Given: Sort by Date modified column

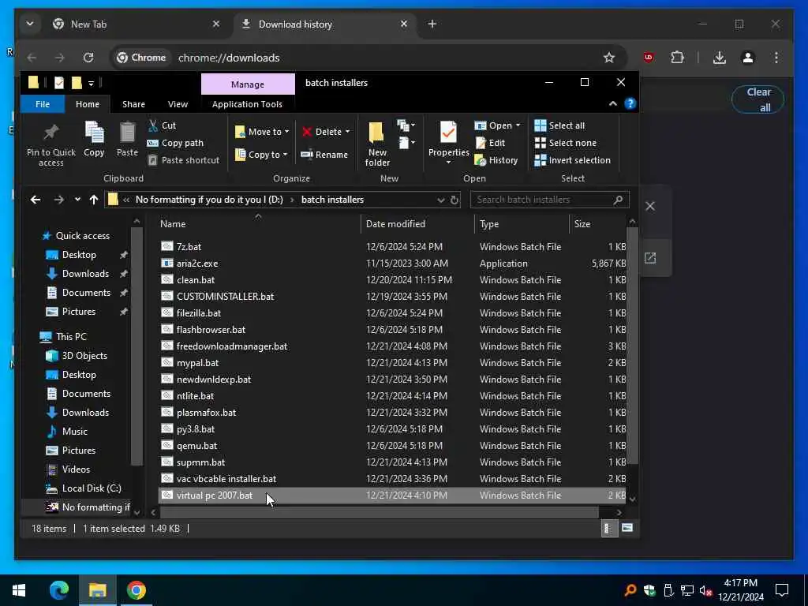Looking at the screenshot, I should click(x=418, y=224).
